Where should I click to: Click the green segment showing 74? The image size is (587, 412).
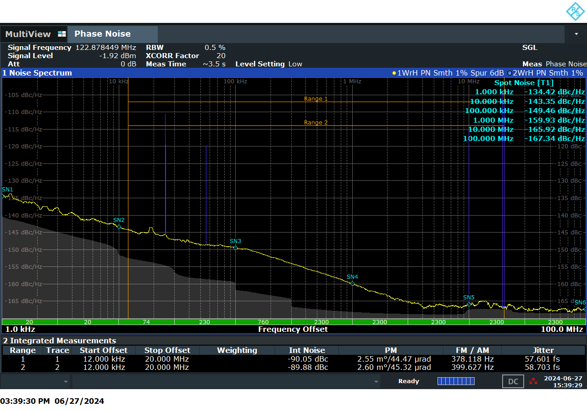(x=146, y=322)
